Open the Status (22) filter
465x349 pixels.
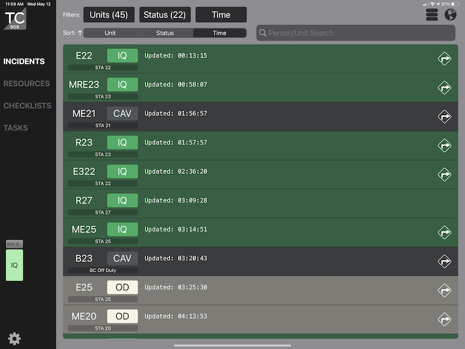coord(165,15)
